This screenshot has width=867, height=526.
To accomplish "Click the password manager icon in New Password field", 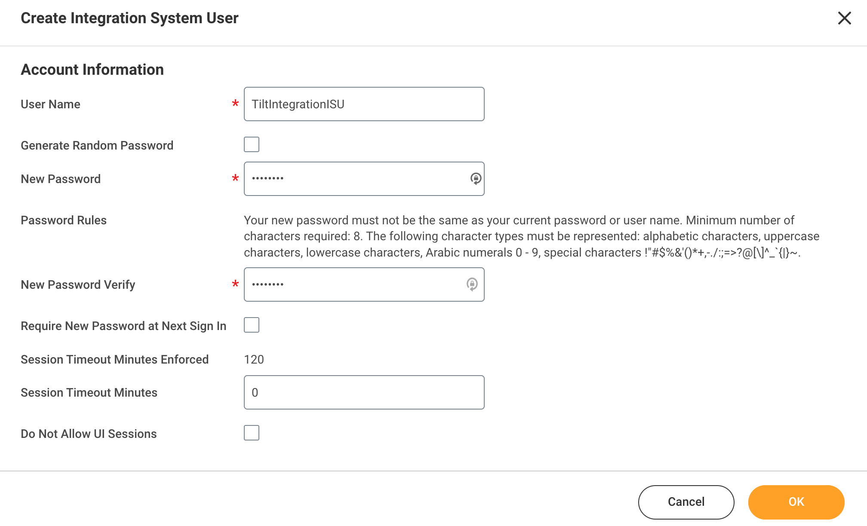I will tap(476, 178).
